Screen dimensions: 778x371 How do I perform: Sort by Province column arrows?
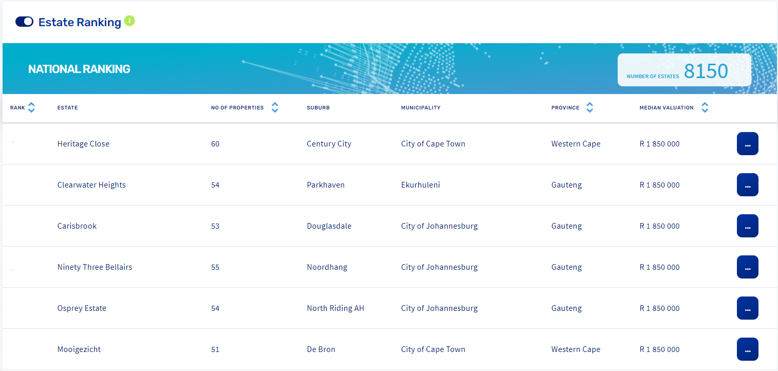click(x=590, y=107)
